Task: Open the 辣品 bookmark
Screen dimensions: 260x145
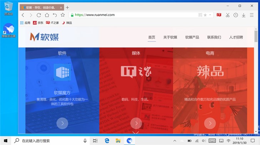Action: click(67, 23)
